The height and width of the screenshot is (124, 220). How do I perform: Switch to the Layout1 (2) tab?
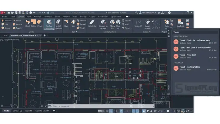tap(17, 111)
